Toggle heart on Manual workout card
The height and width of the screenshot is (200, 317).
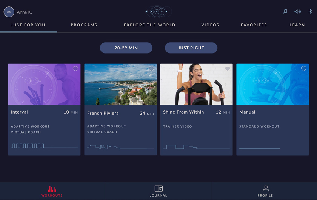(x=304, y=69)
